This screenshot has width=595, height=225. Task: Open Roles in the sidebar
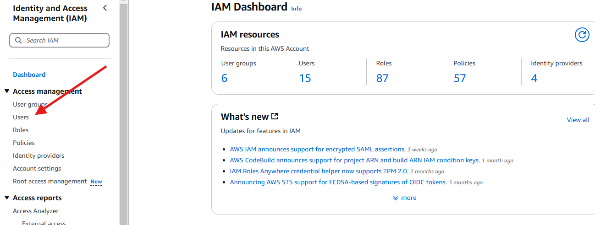click(21, 130)
